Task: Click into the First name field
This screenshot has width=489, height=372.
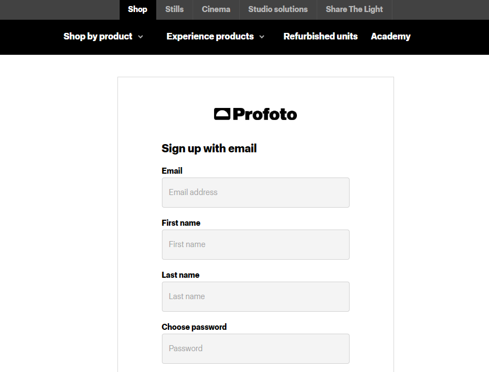Action: [255, 244]
